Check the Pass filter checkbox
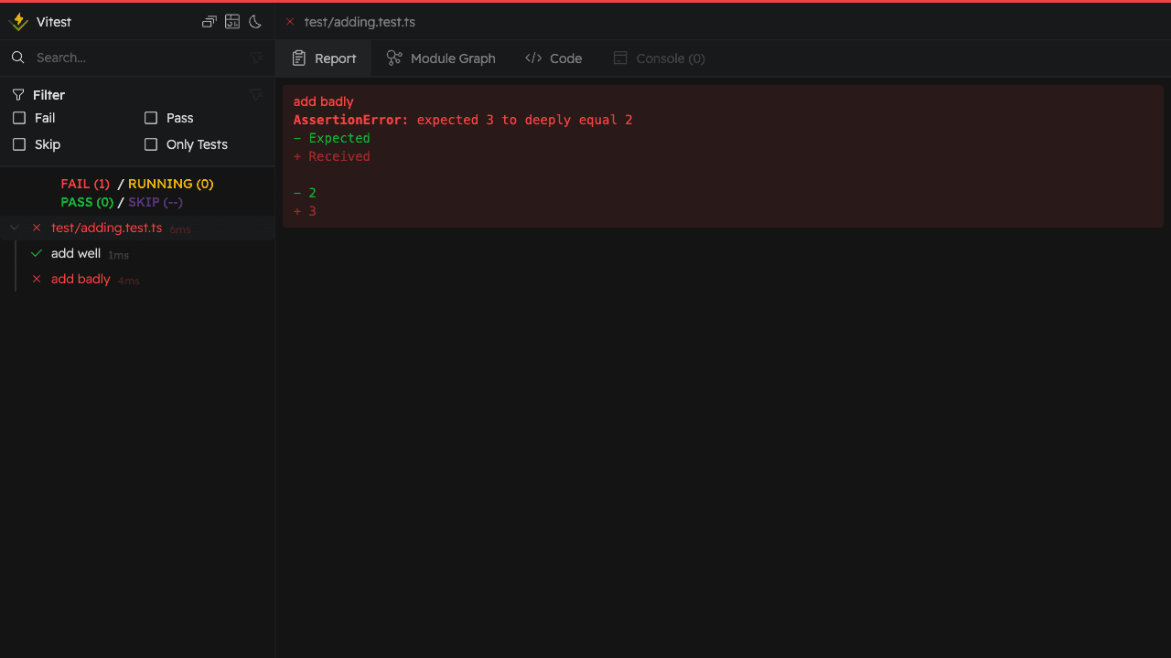The height and width of the screenshot is (658, 1171). click(151, 118)
